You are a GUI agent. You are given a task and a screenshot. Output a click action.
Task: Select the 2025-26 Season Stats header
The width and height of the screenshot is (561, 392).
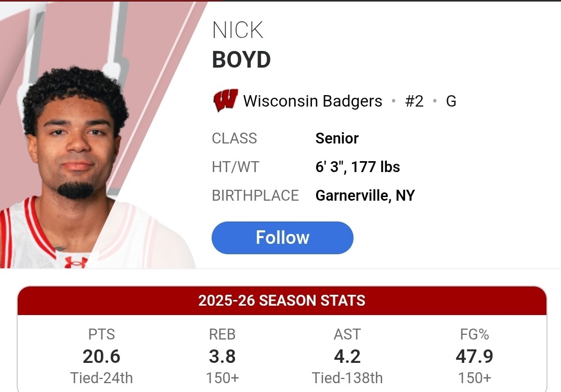[282, 300]
